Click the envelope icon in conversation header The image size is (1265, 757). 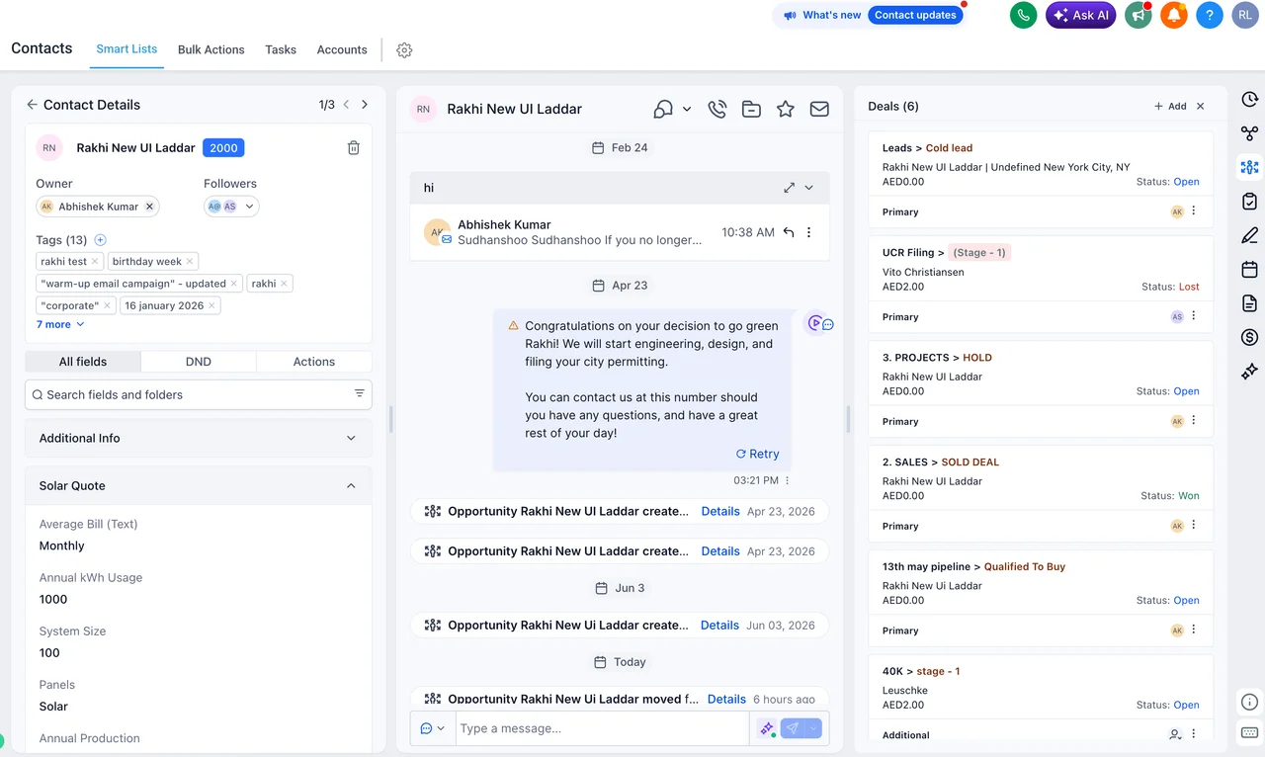tap(819, 109)
